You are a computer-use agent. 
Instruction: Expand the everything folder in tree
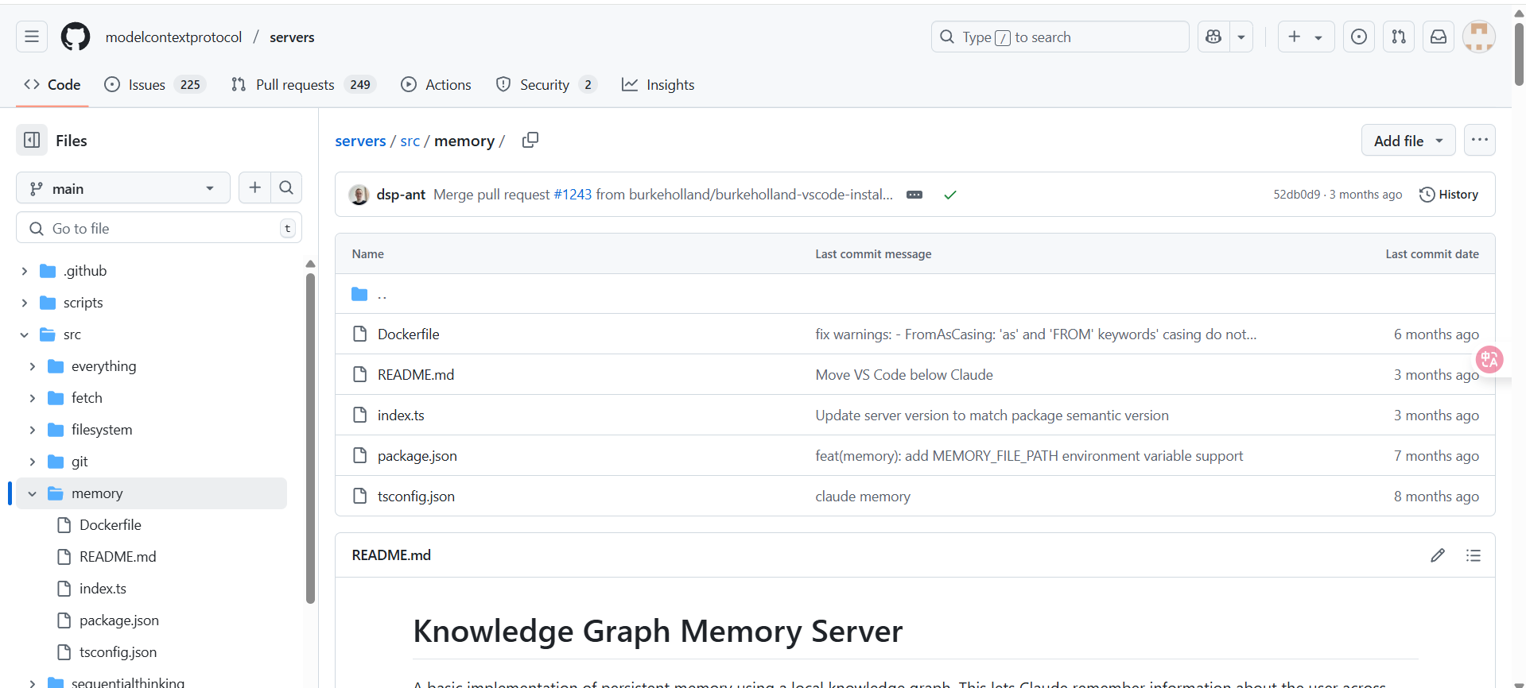tap(33, 366)
